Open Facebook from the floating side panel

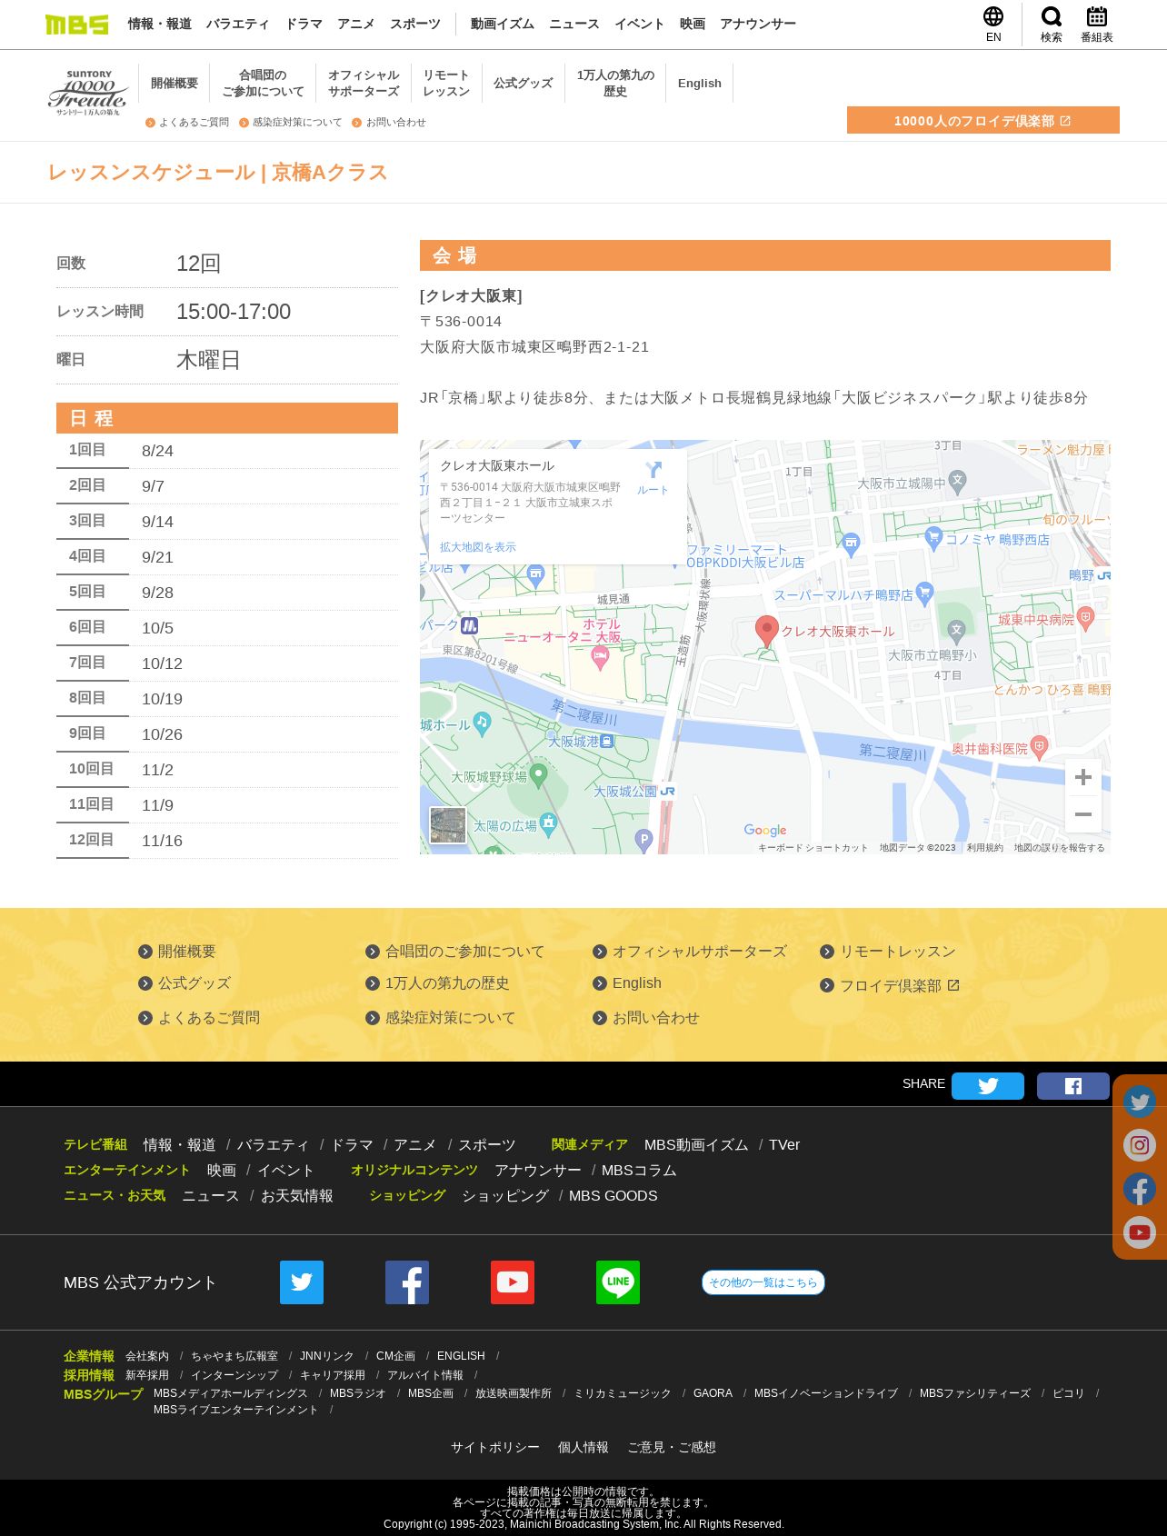1140,1189
